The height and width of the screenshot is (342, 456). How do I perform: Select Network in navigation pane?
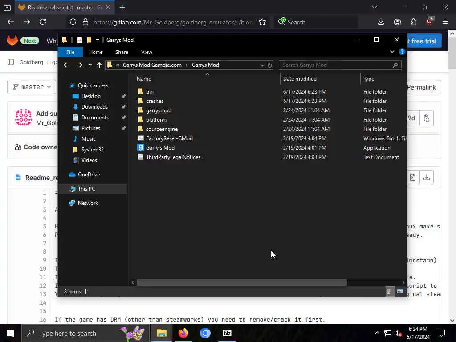[88, 203]
